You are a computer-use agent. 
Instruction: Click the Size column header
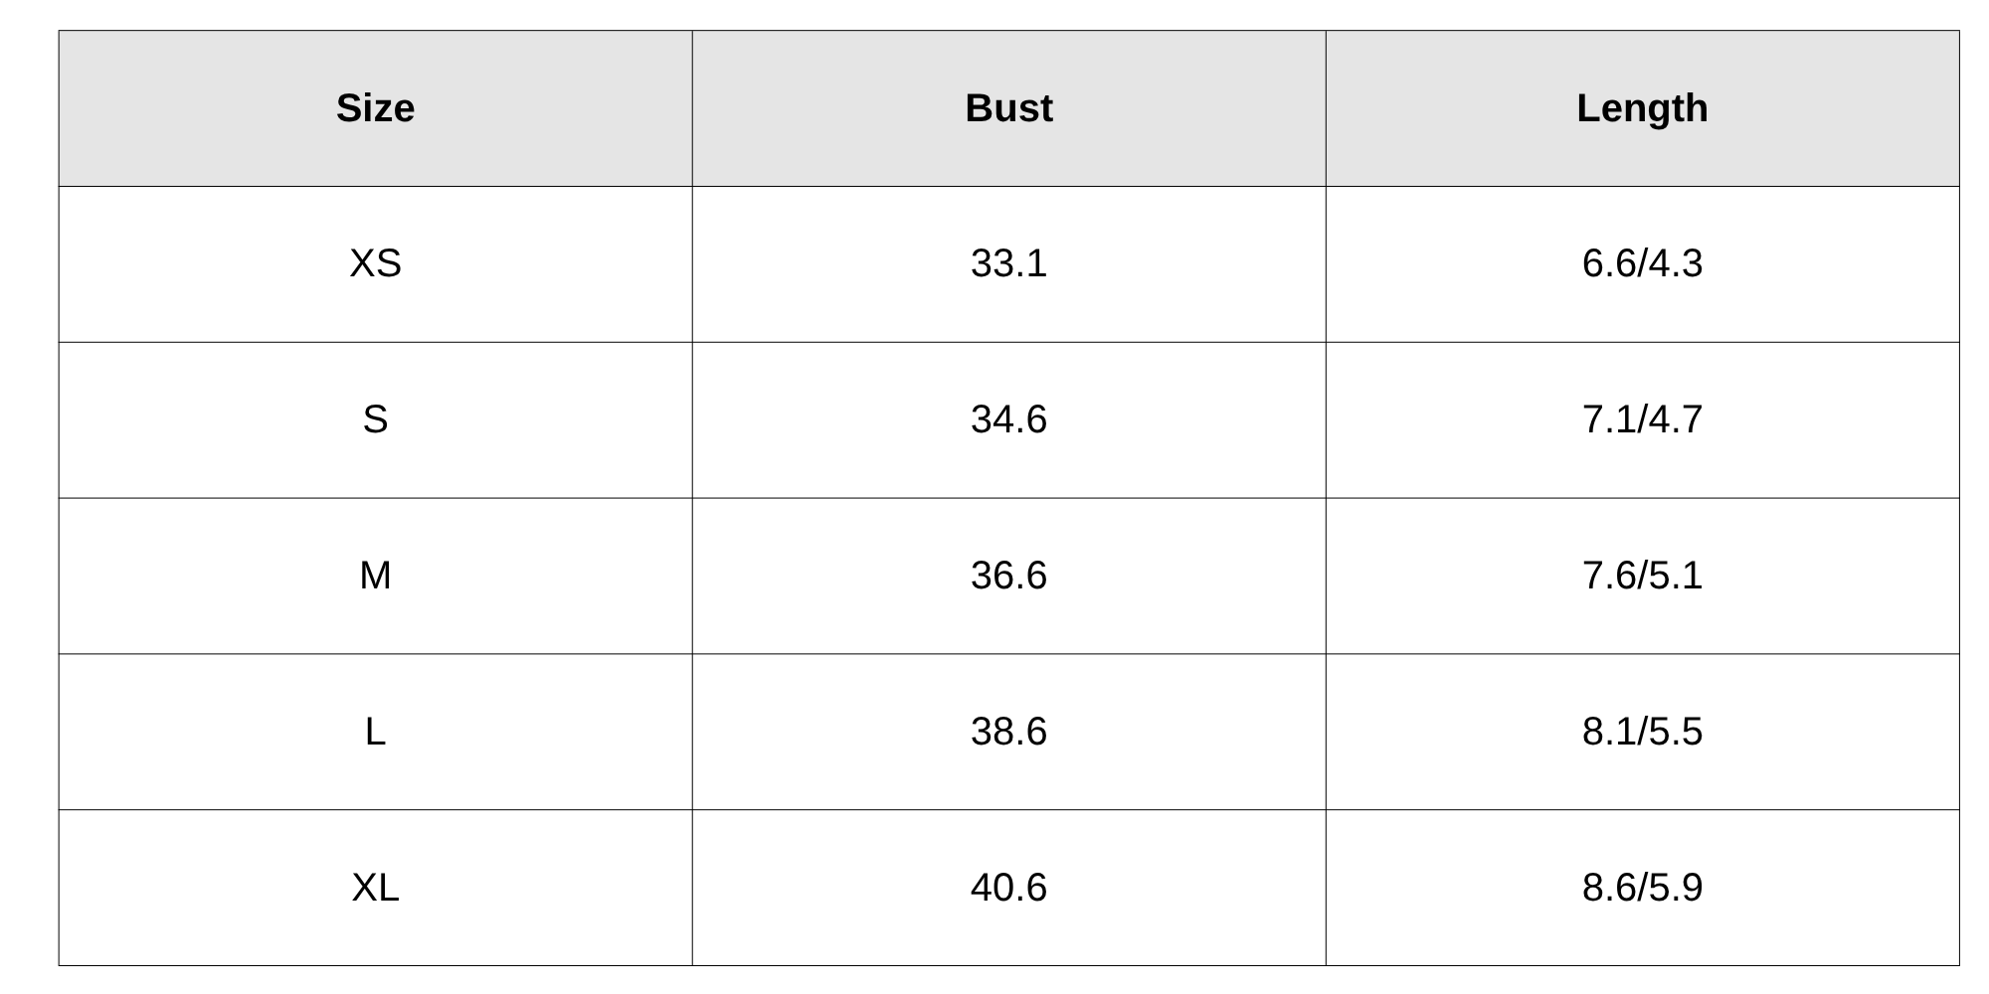pyautogui.click(x=375, y=108)
